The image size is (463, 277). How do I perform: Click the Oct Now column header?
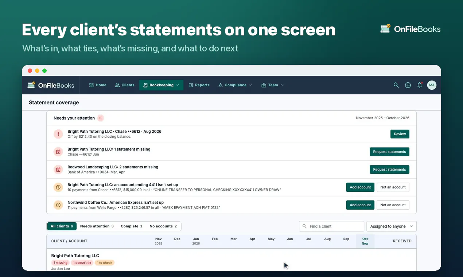365,241
